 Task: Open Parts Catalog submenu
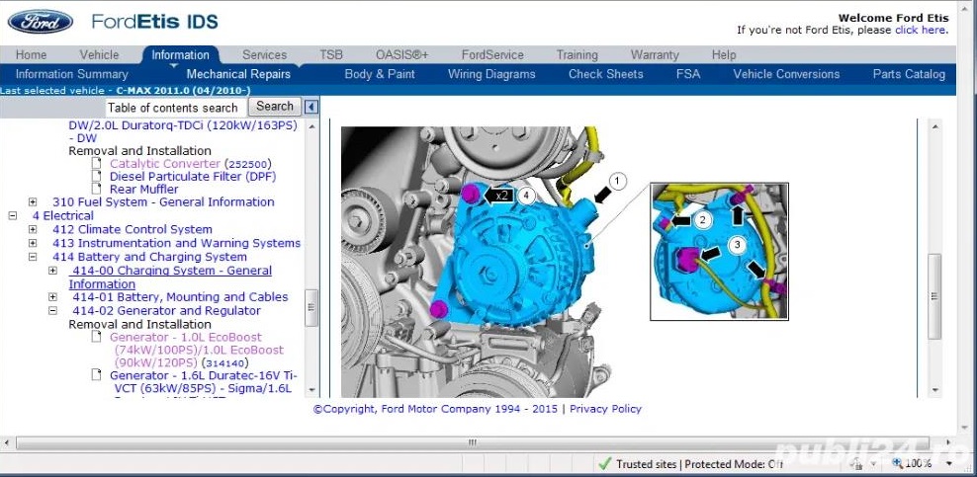[x=909, y=74]
